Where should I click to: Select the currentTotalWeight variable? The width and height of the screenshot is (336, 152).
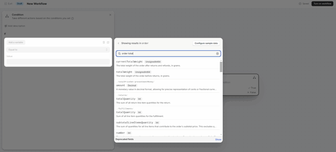[x=130, y=61]
